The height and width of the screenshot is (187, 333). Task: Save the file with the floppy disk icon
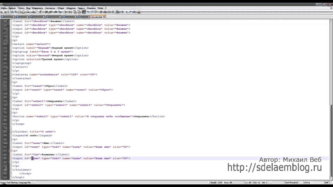click(12, 12)
